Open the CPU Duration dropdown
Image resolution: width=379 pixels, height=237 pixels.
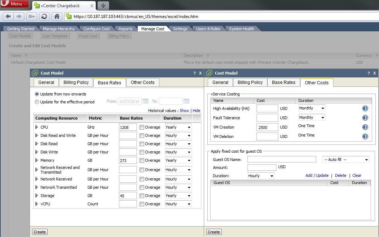tap(178, 127)
